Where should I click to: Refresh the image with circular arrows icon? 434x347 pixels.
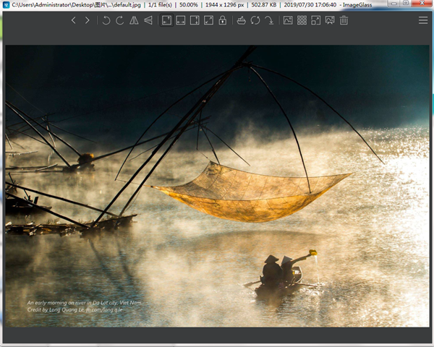coord(255,20)
